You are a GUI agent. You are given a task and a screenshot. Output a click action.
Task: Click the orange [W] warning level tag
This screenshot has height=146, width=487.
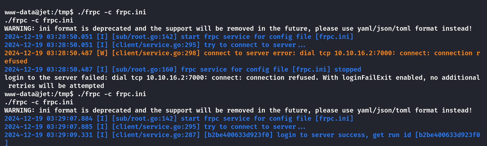[102, 53]
